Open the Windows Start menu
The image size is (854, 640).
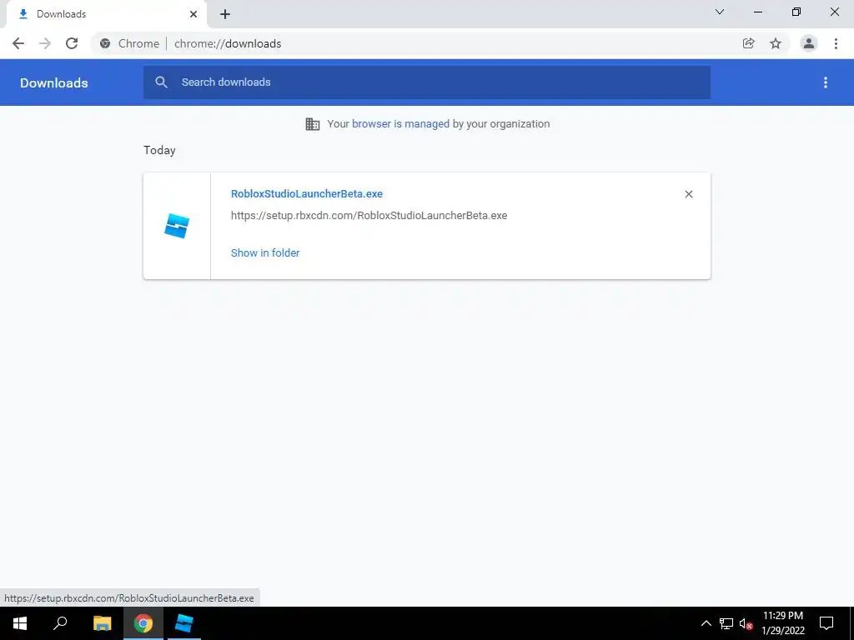pos(20,623)
